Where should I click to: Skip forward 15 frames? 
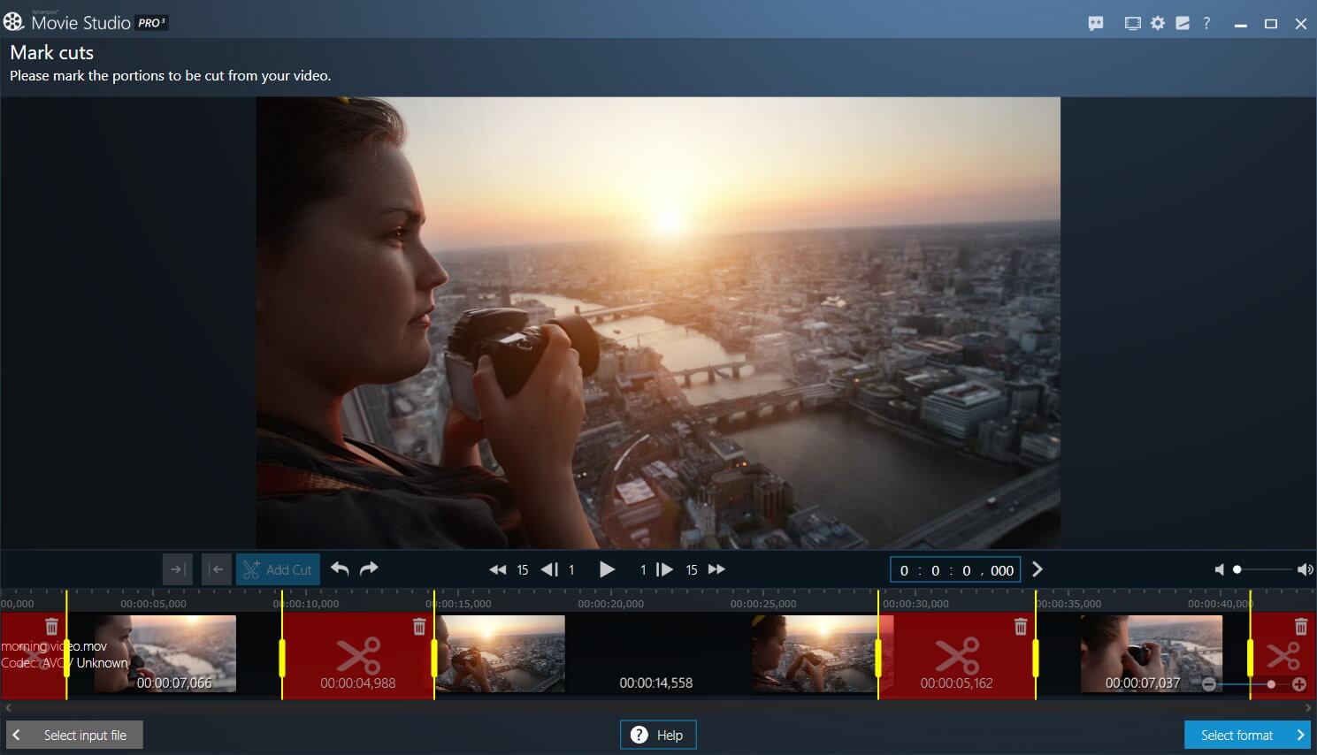click(x=716, y=569)
